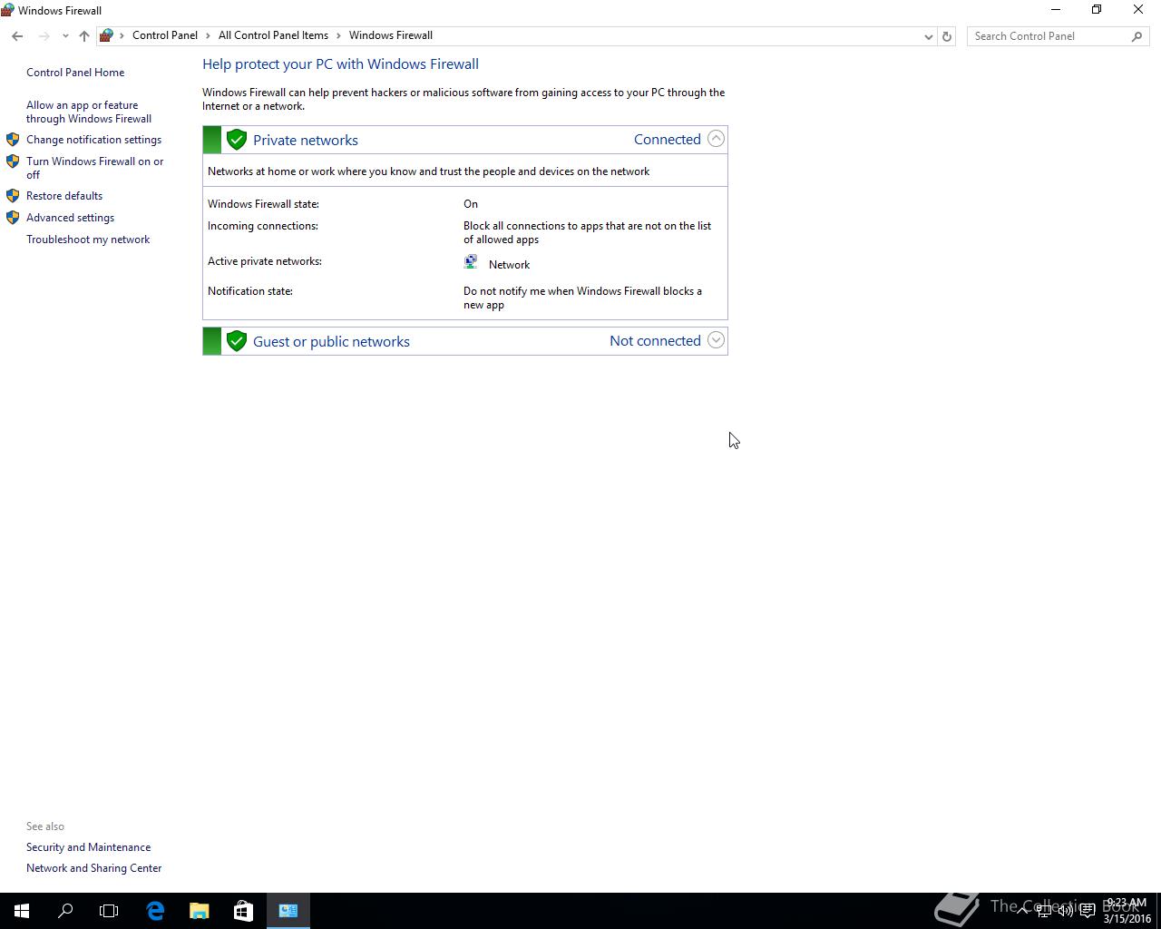
Task: Select Windows Firewall breadcrumb
Action: (391, 35)
